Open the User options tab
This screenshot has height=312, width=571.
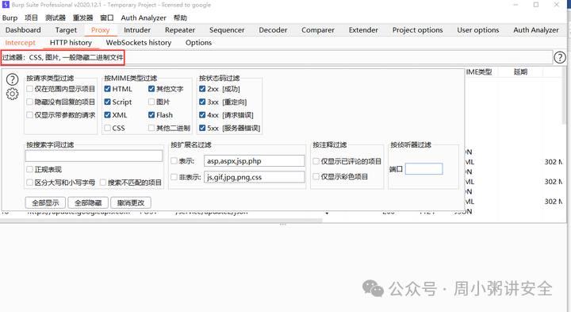(x=478, y=30)
